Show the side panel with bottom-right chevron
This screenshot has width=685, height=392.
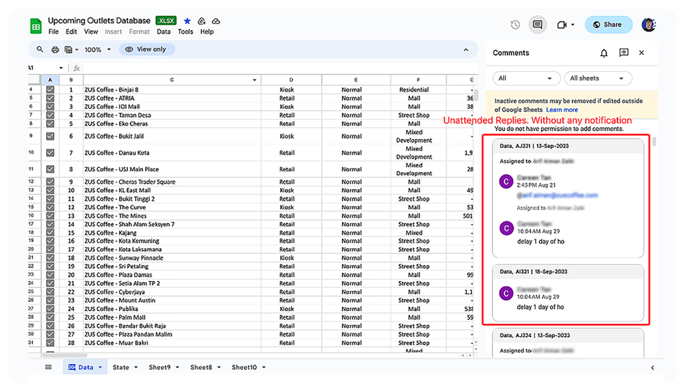click(x=652, y=367)
